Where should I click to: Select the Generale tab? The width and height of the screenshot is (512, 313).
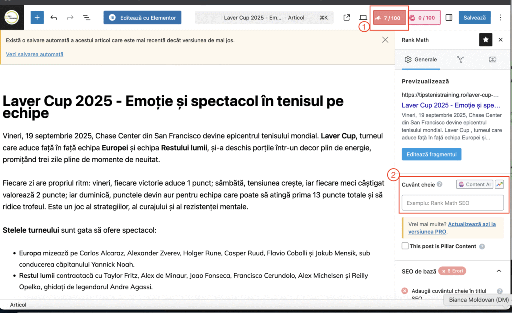tap(420, 60)
